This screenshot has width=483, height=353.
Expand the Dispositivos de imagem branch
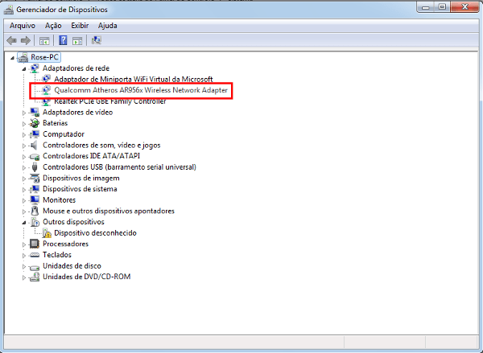(x=24, y=179)
